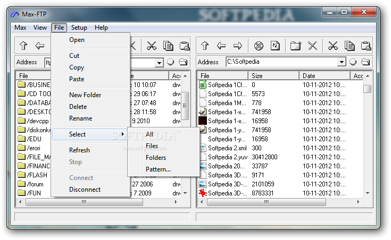The height and width of the screenshot is (240, 391).
Task: Expand the Select submenu arrow
Action: 123,134
